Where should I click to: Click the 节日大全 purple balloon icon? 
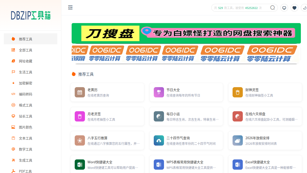(x=159, y=92)
